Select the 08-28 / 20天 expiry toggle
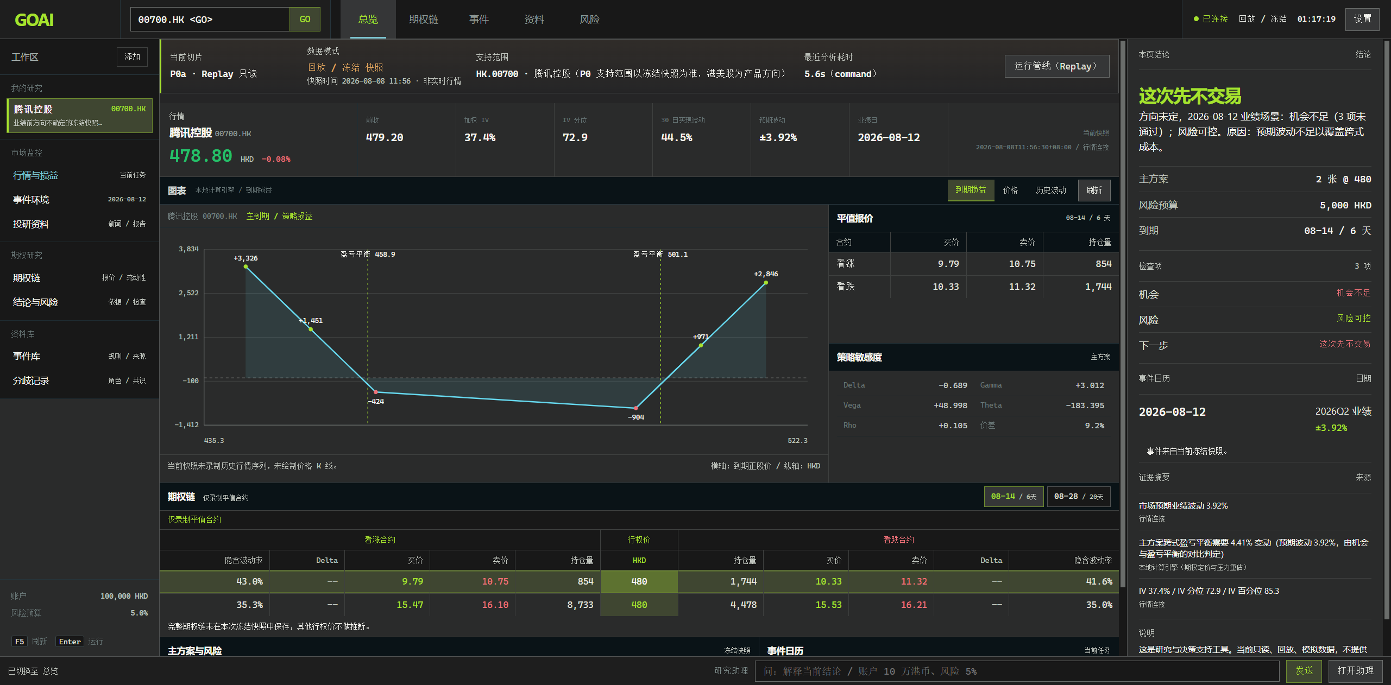The image size is (1391, 685). coord(1079,497)
